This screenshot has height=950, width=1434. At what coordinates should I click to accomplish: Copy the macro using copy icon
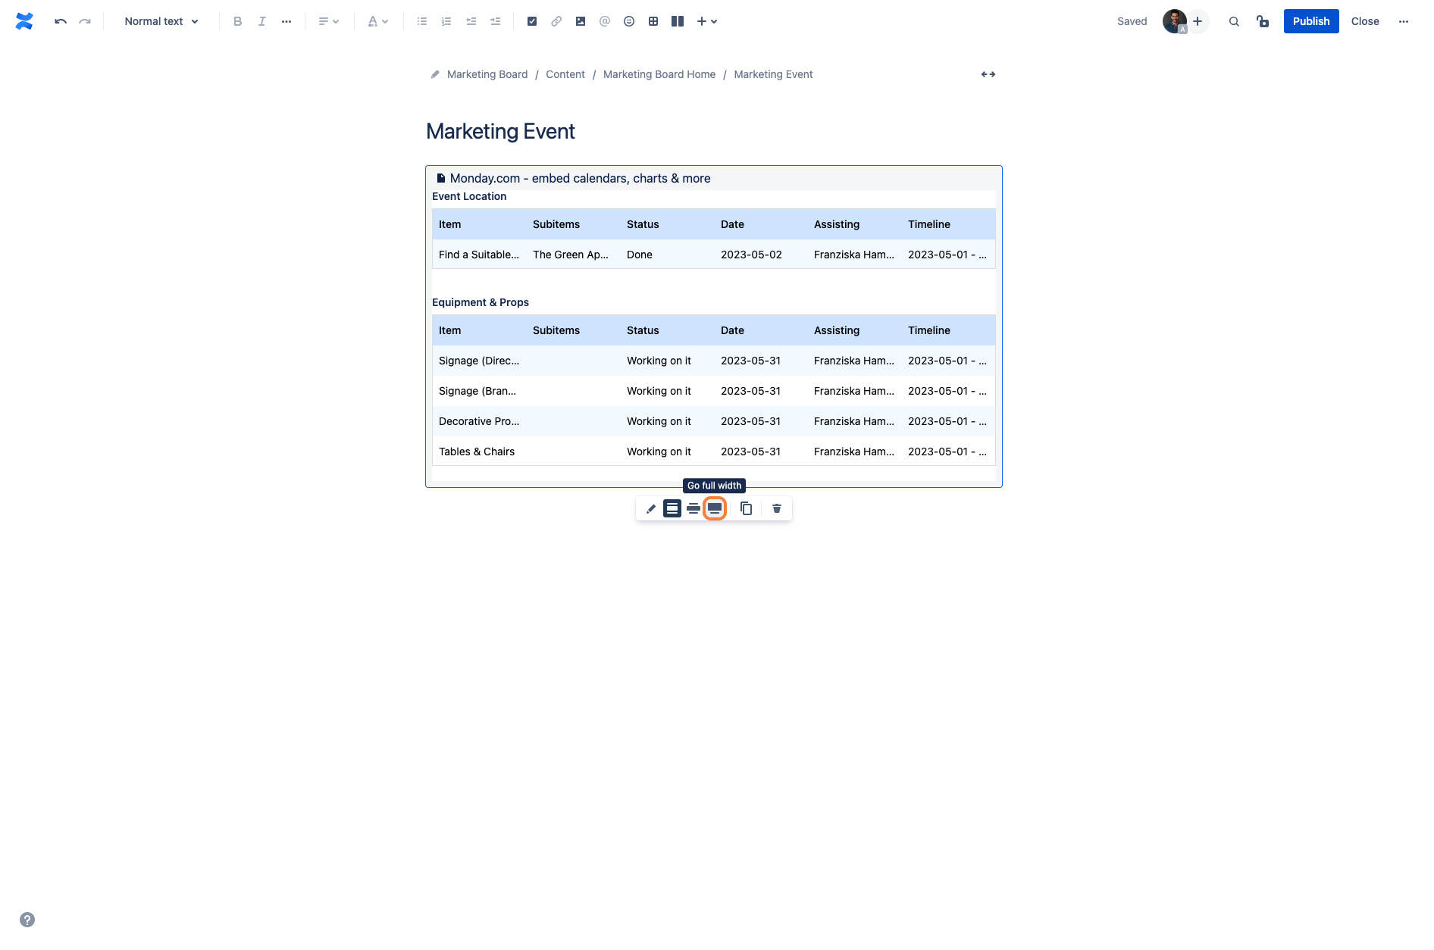click(x=746, y=508)
